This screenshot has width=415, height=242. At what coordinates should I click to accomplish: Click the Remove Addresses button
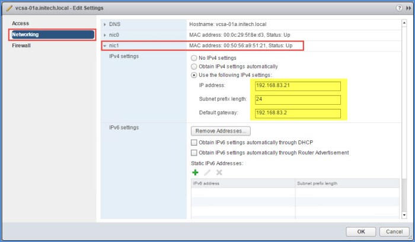pyautogui.click(x=221, y=131)
